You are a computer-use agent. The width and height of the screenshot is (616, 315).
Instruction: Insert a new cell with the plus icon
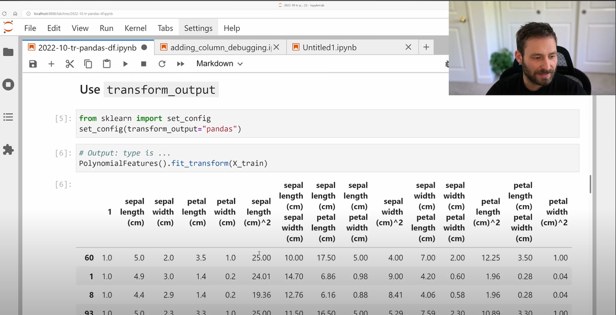pos(51,64)
